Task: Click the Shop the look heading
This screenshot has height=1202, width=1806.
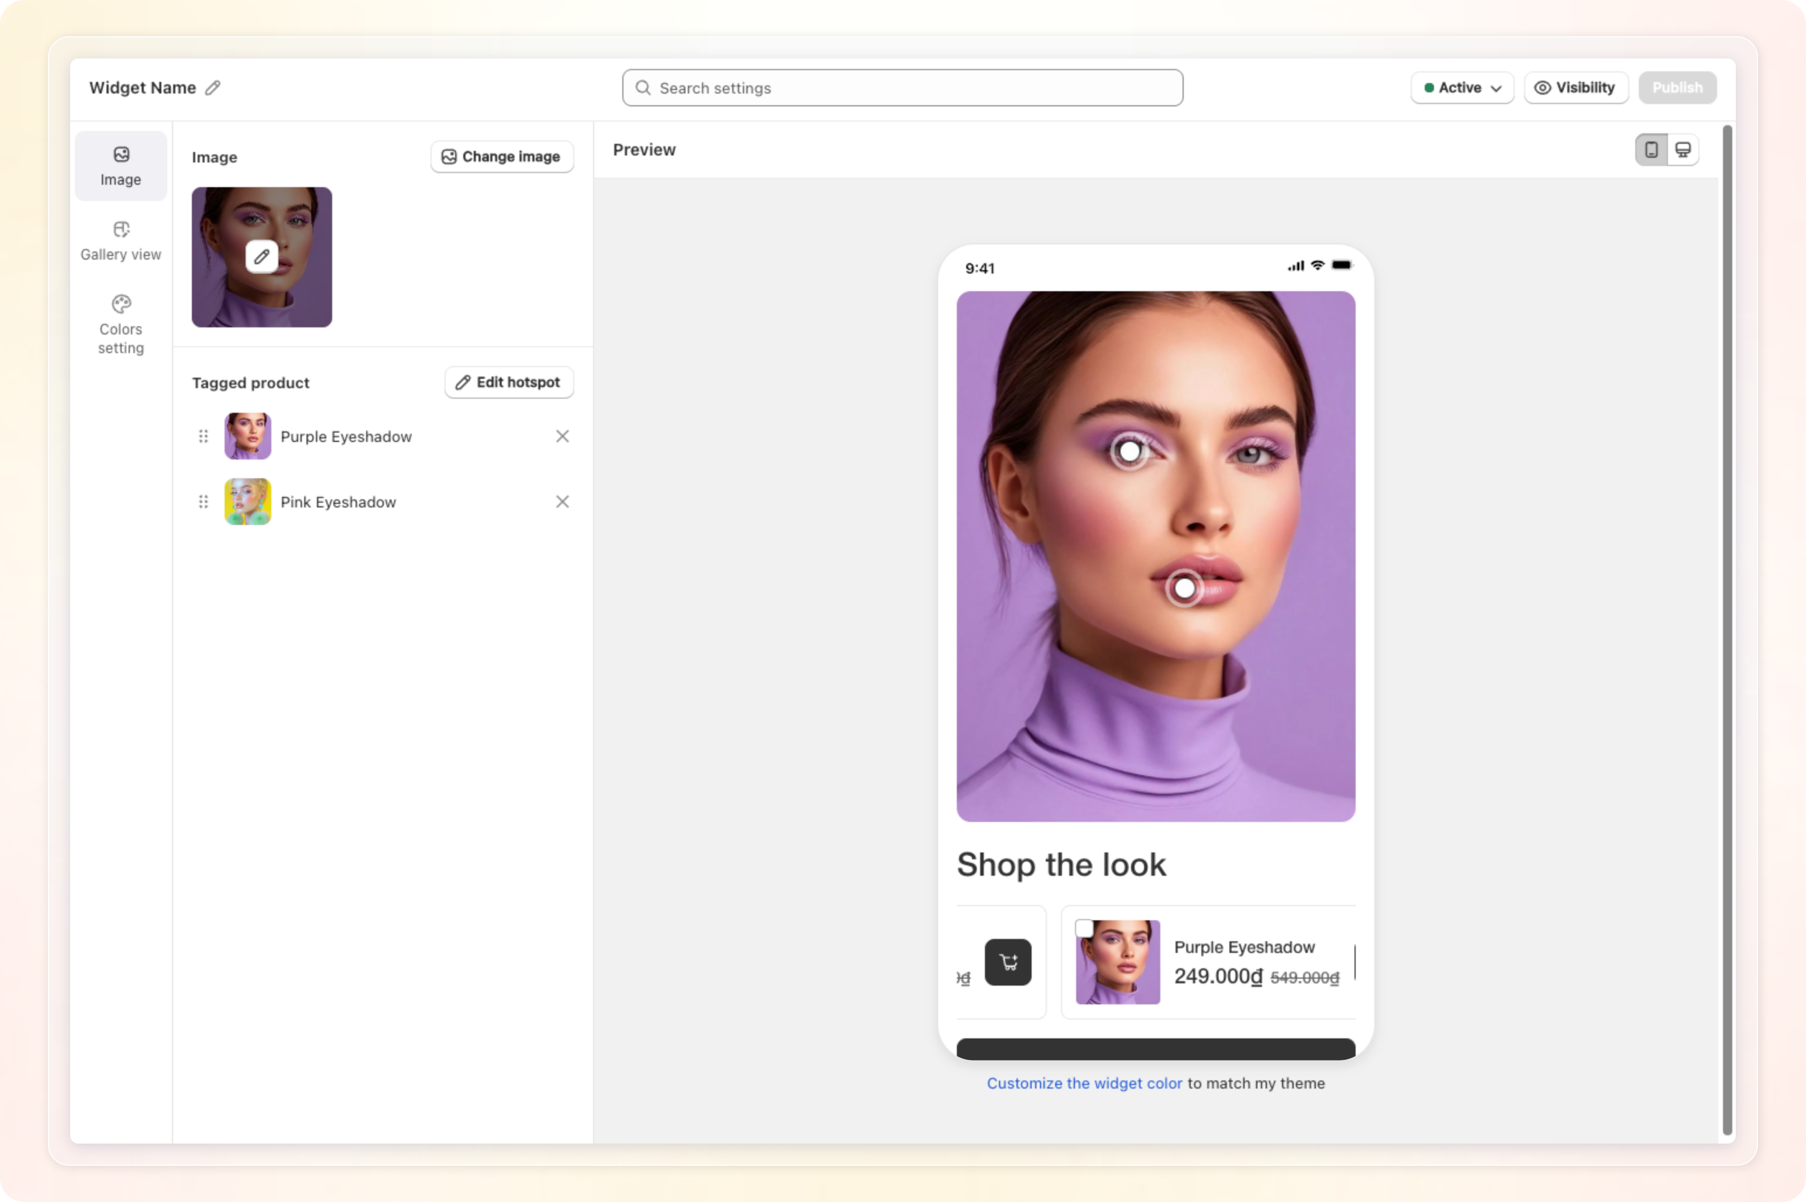Action: click(1061, 865)
